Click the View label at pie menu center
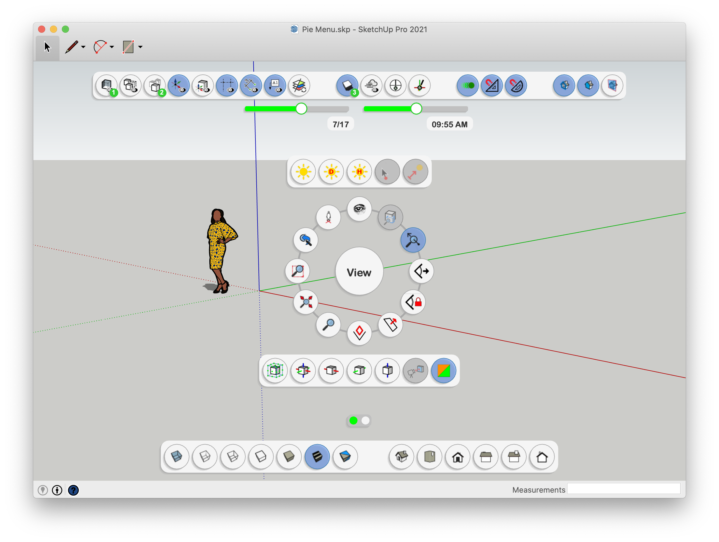 pos(359,272)
